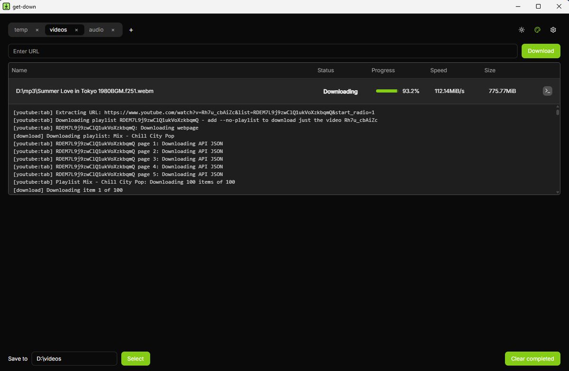Click log line page 5: Downloading API JSON
Screen dimensions: 569x371
[118, 174]
